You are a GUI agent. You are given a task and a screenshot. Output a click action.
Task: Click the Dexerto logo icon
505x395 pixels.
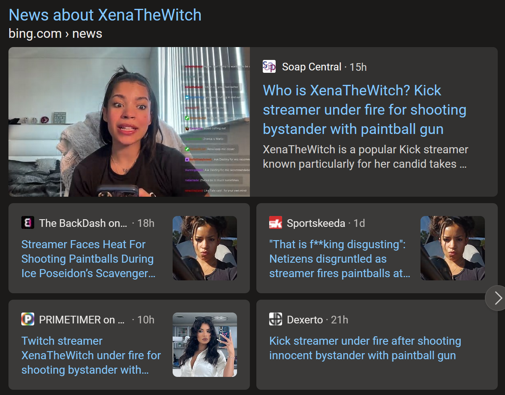[276, 319]
